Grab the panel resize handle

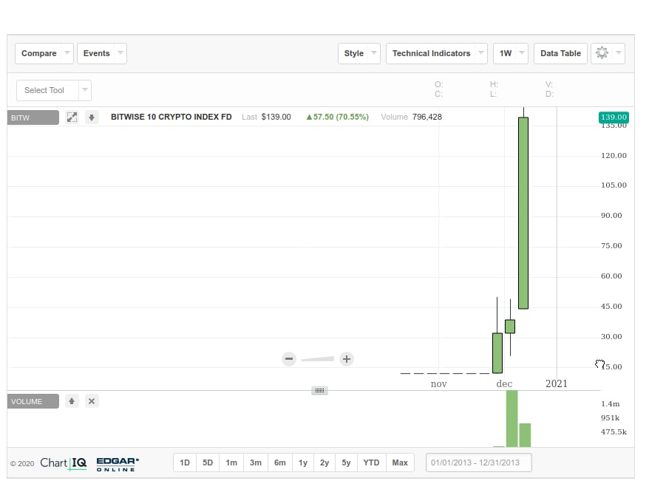click(x=319, y=390)
